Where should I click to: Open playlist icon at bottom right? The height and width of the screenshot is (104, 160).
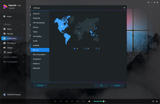coord(157,101)
